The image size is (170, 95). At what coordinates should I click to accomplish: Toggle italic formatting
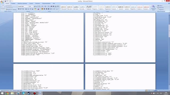tap(21, 9)
